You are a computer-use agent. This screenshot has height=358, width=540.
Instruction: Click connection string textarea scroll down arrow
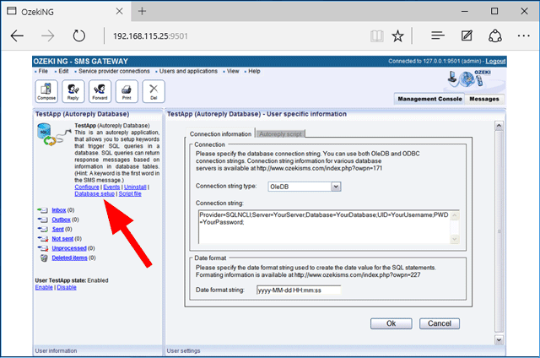(x=455, y=239)
